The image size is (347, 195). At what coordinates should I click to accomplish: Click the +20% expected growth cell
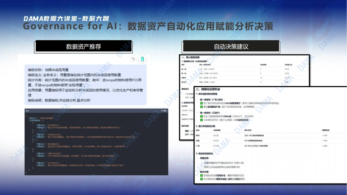[x=325, y=146]
